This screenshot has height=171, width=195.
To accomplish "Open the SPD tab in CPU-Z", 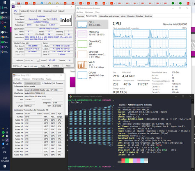I will coord(40,11).
